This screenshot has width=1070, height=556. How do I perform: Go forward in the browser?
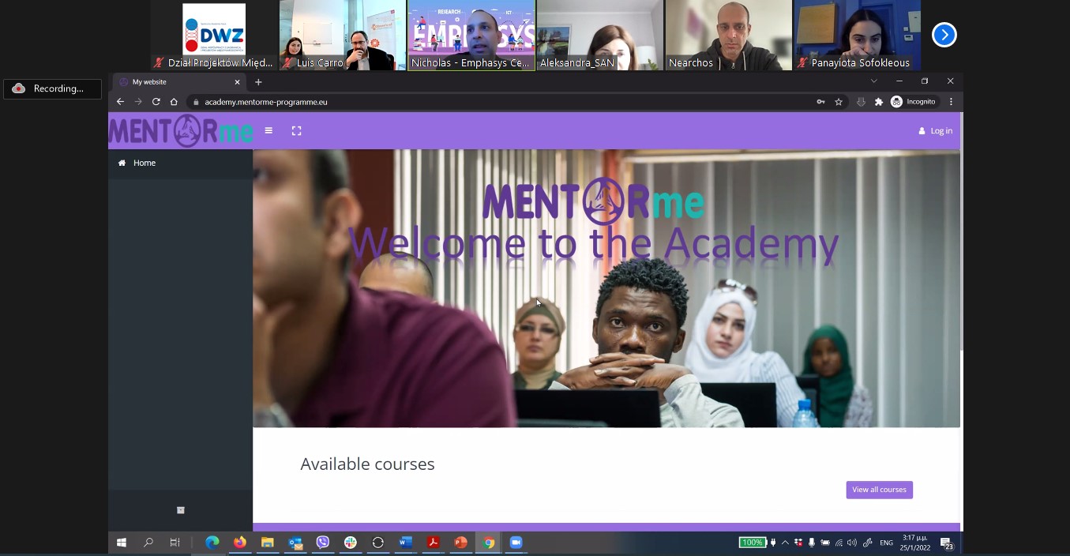(138, 102)
